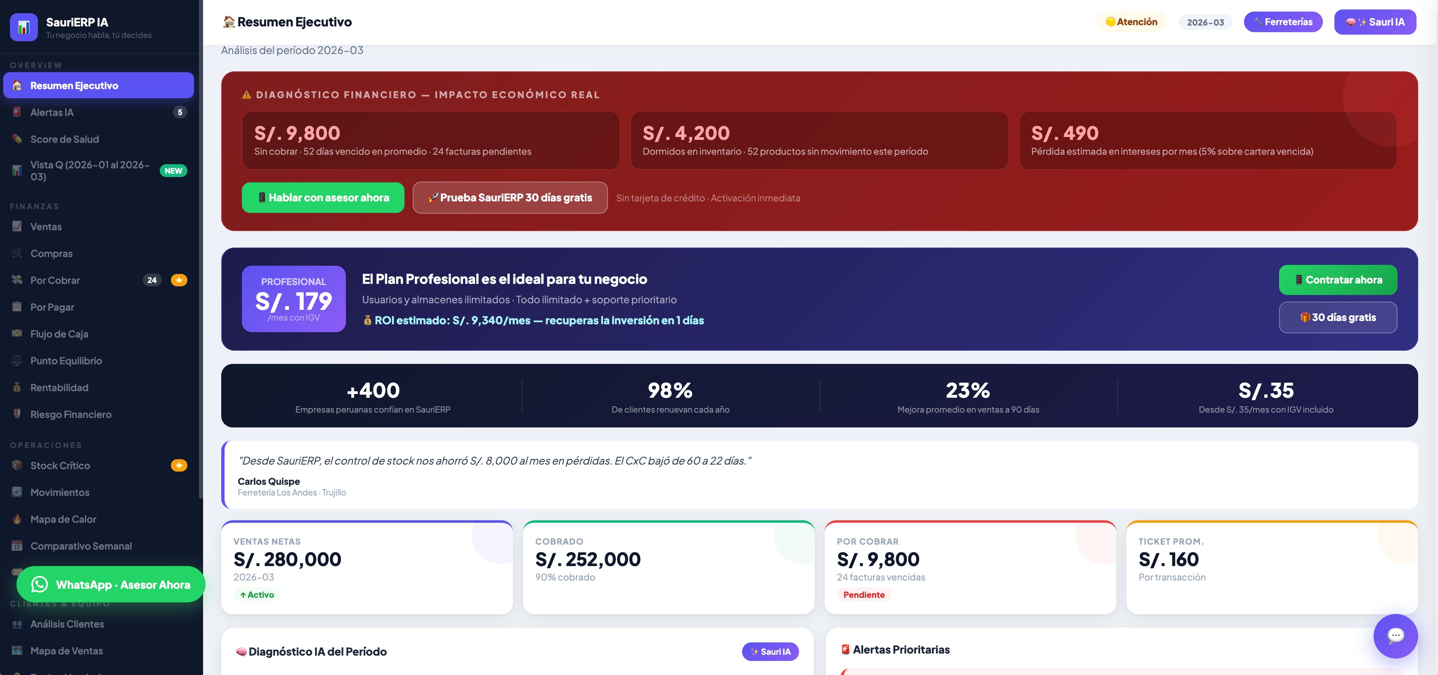
Task: Open Stock Crítico in Operaciones
Action: 99,465
